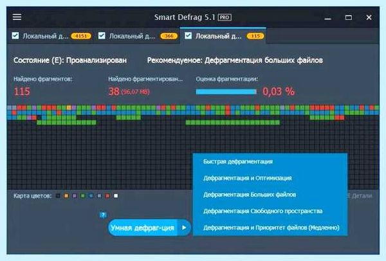This screenshot has height=261, width=386.
Task: Close the Smart Defrag window
Action: coord(369,17)
